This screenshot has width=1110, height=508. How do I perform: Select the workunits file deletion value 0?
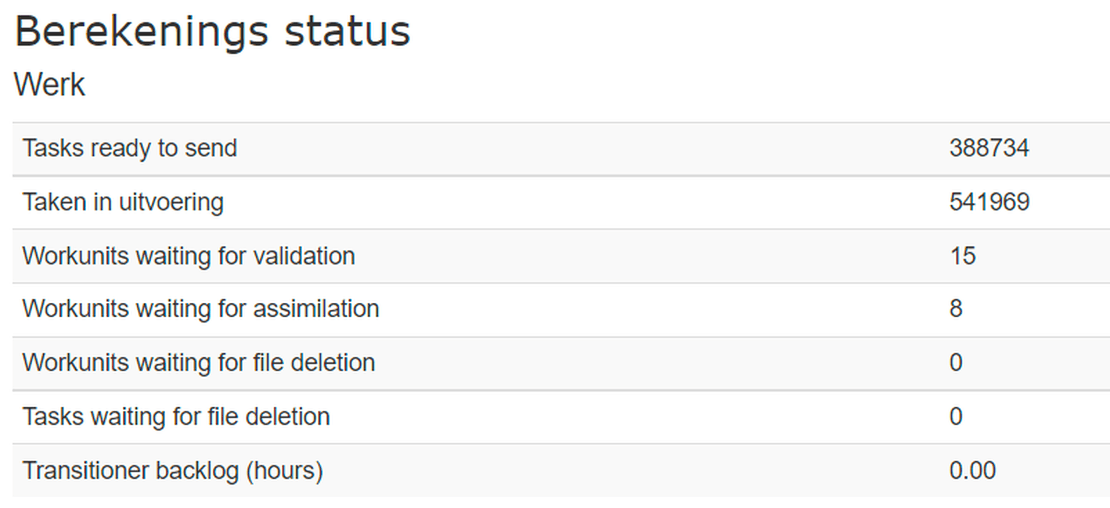(956, 363)
